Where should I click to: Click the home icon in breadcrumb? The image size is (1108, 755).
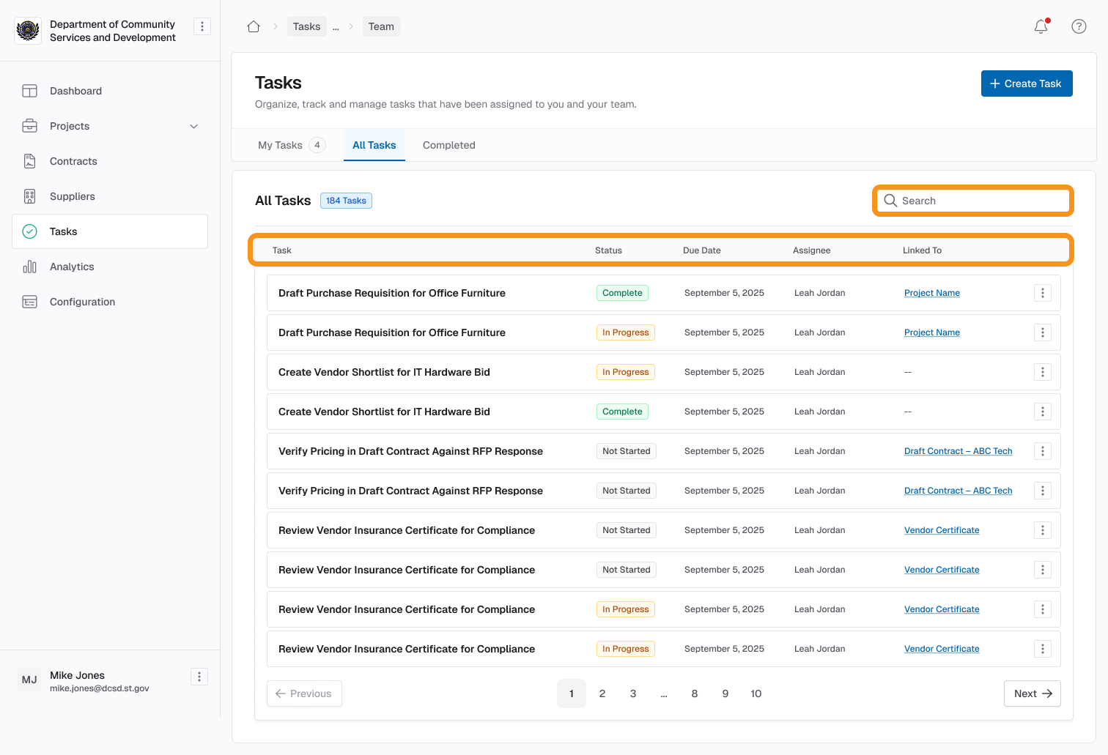(x=254, y=26)
